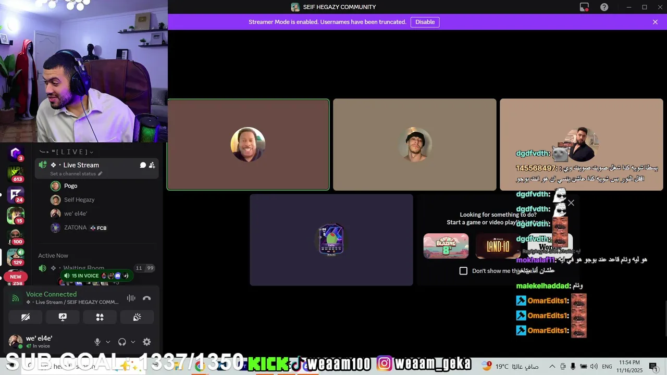Click we' el4e' user avatar in panel

pyautogui.click(x=16, y=342)
